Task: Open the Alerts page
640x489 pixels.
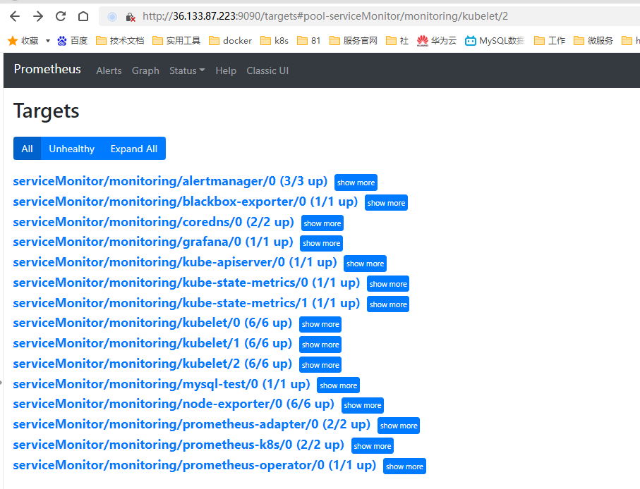Action: pos(109,70)
